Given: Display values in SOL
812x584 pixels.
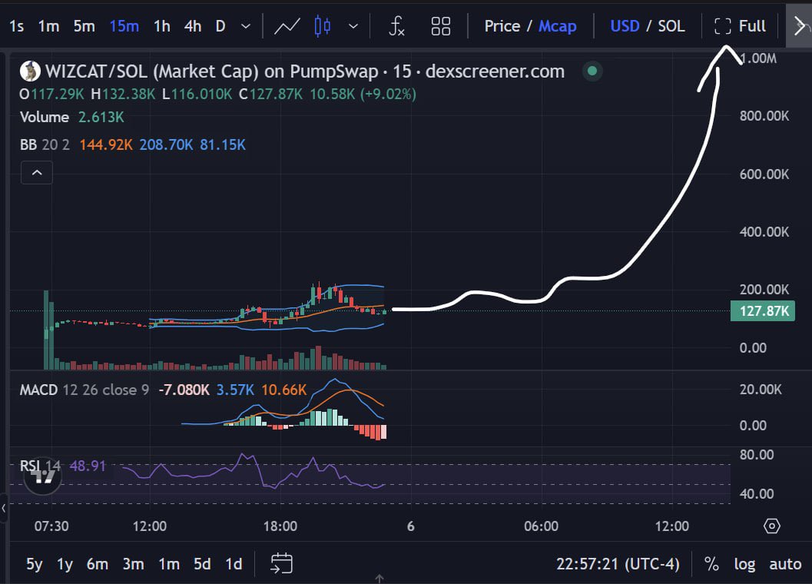Looking at the screenshot, I should pos(671,26).
